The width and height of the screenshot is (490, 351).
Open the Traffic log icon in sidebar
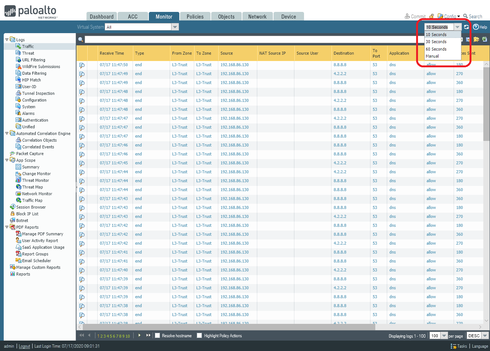[x=18, y=46]
